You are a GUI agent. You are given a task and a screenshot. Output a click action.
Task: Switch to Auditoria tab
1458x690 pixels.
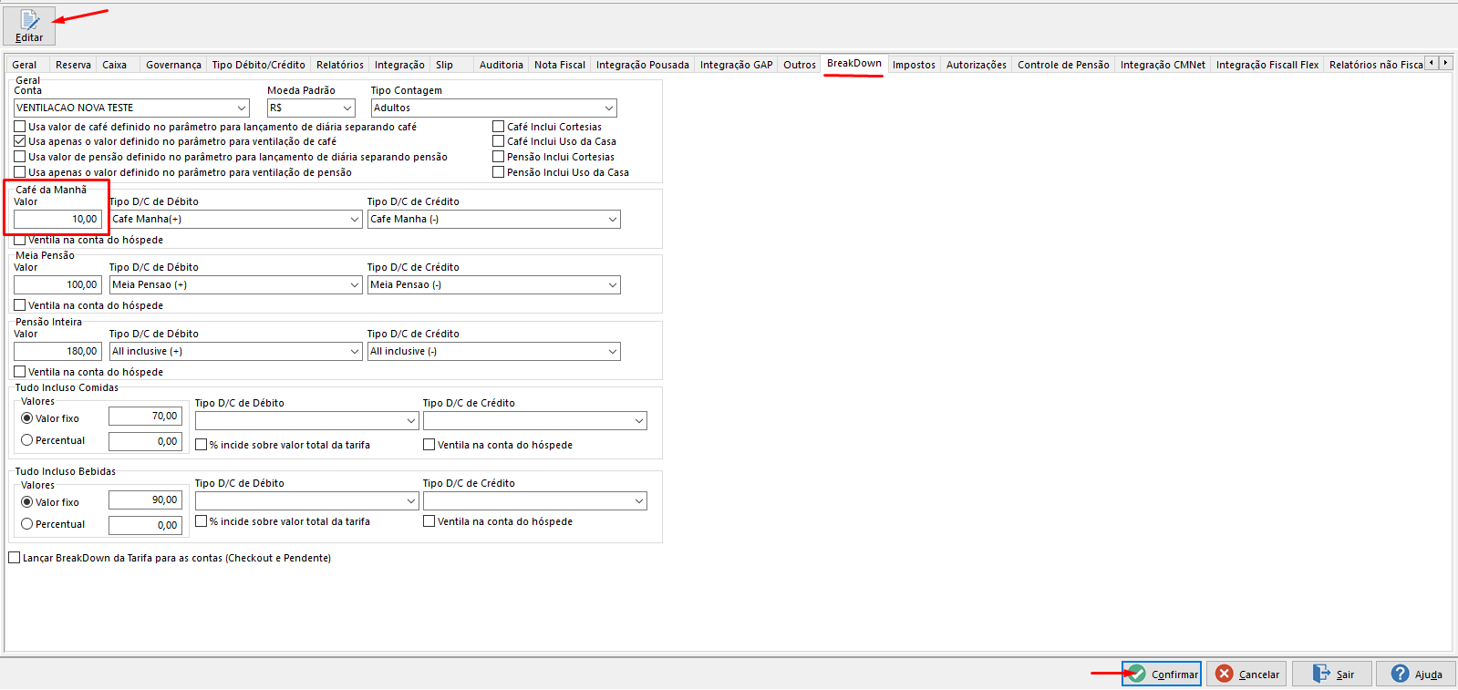501,65
